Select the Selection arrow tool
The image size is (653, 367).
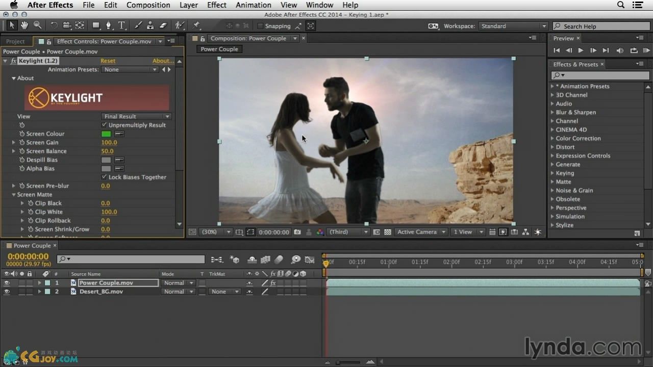[12, 25]
